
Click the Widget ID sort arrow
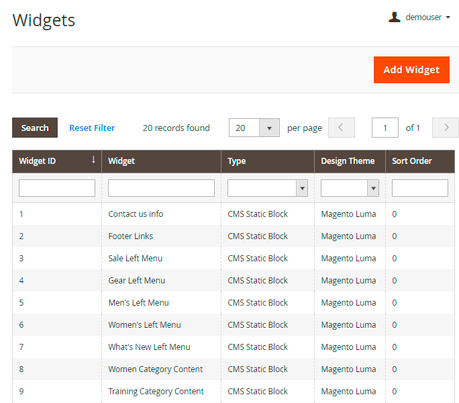(x=93, y=161)
